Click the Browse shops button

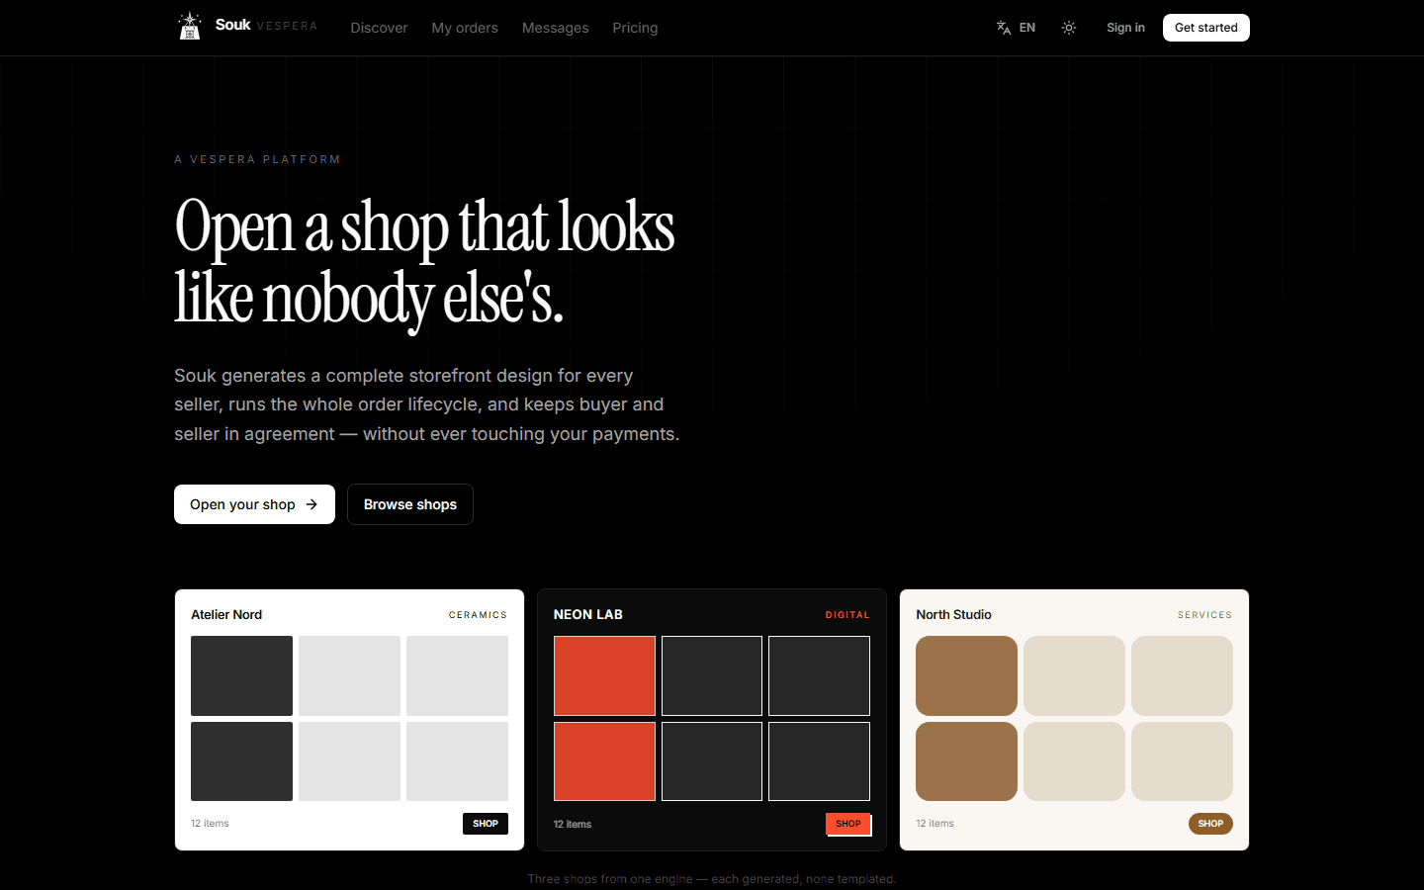pos(410,504)
